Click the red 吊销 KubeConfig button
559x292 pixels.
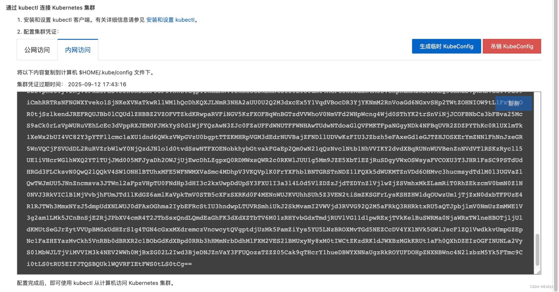pyautogui.click(x=512, y=46)
